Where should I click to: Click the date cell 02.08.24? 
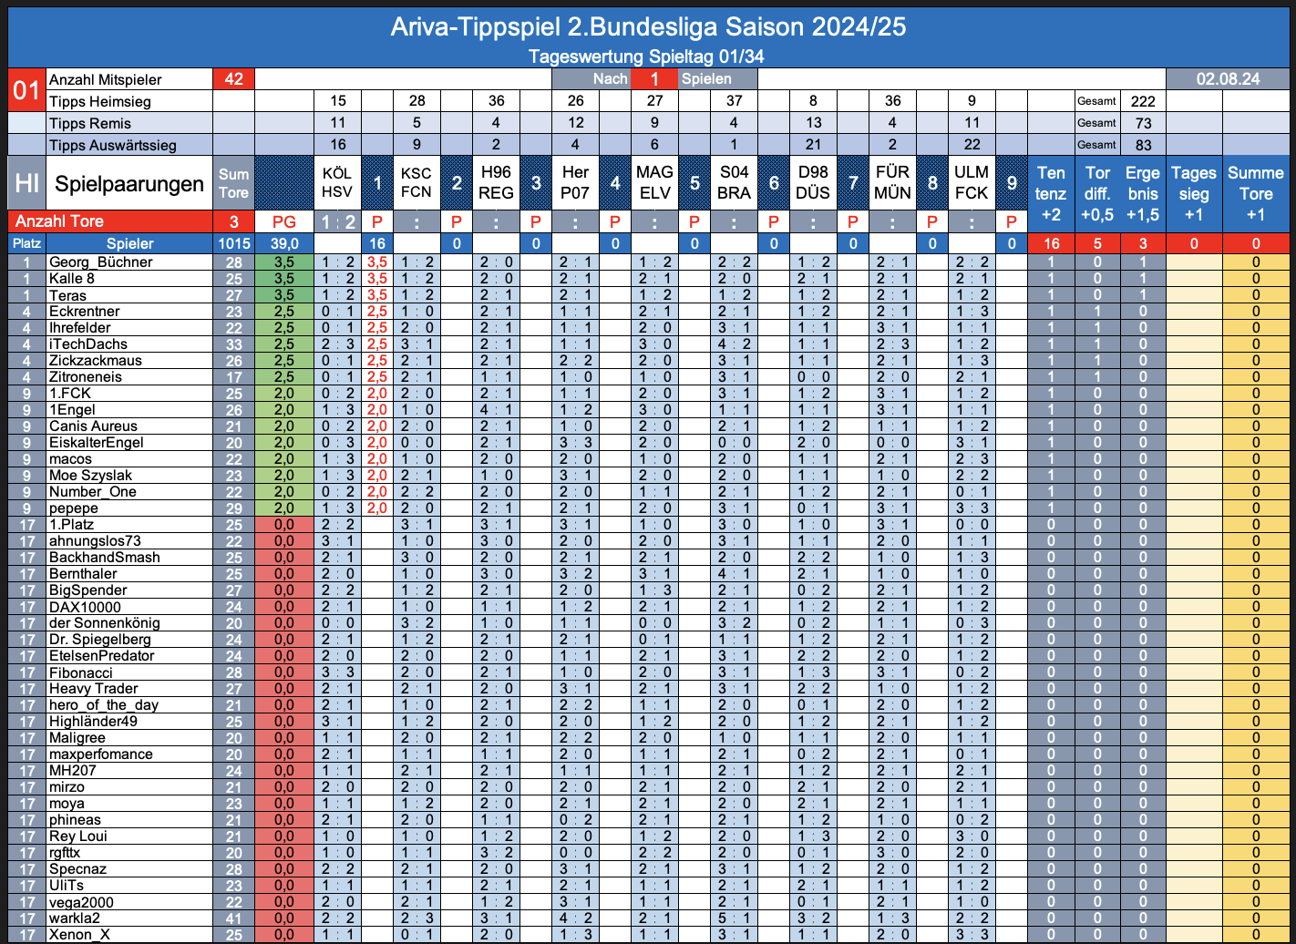pos(1228,79)
